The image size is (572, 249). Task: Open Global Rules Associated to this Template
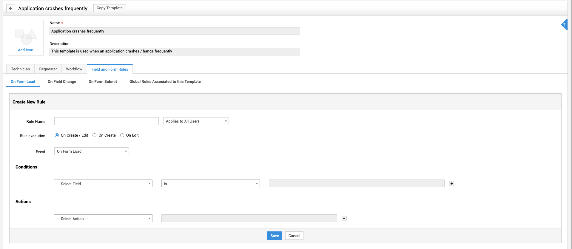165,82
